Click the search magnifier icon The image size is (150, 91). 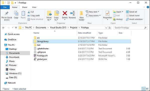(145, 28)
